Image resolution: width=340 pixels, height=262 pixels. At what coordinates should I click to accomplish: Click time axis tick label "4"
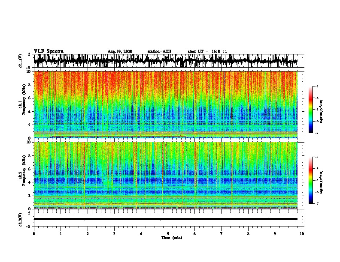(141, 234)
